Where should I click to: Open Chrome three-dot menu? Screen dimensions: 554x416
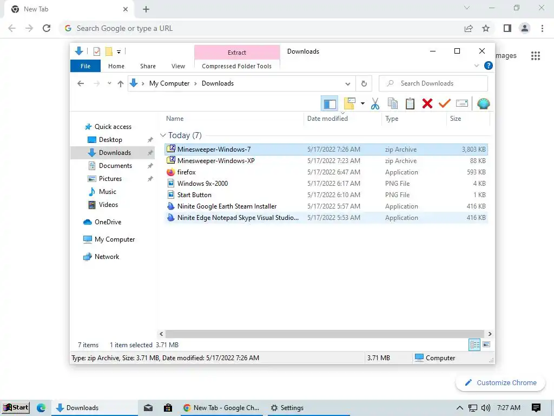(x=542, y=28)
